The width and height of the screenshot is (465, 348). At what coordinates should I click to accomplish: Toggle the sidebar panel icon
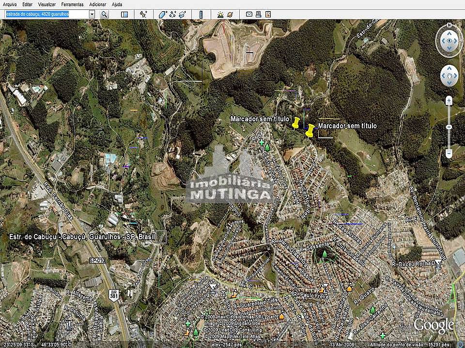124,14
